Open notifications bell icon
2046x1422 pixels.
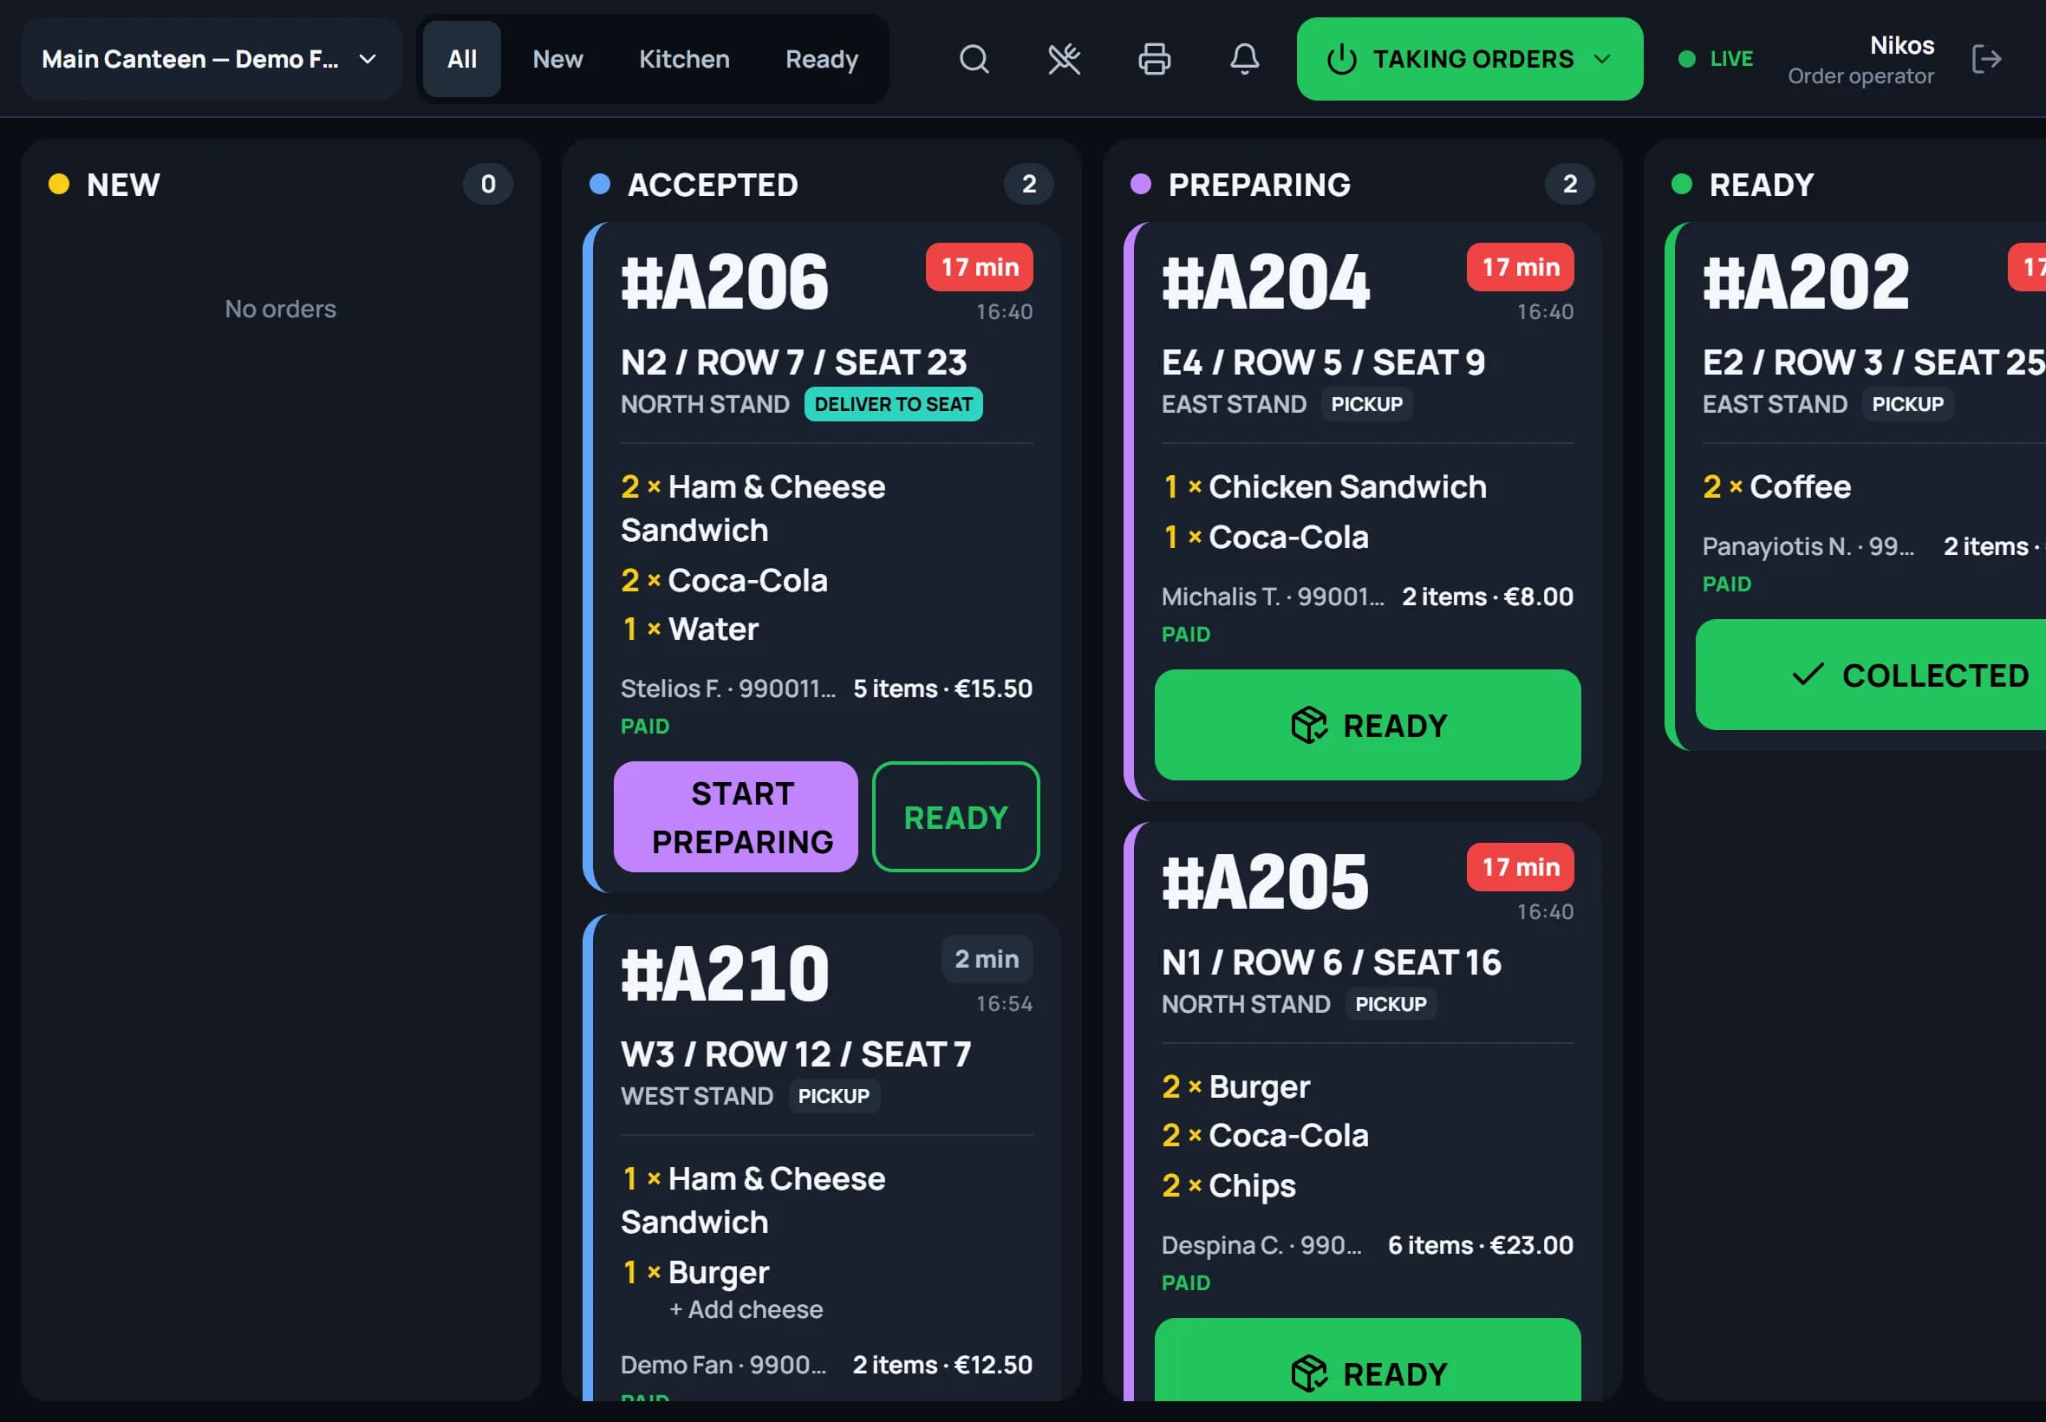point(1244,60)
